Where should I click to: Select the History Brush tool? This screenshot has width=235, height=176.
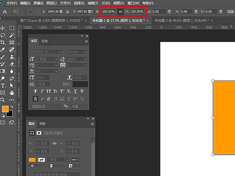(x=3, y=64)
